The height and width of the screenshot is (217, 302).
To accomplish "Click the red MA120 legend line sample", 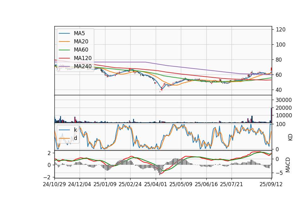I will 64,58.
